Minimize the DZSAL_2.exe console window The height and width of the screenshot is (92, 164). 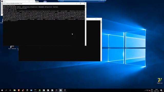77,3
